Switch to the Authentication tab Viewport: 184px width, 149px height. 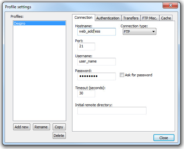pyautogui.click(x=108, y=18)
